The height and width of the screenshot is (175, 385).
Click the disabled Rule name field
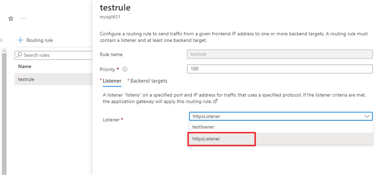(280, 54)
